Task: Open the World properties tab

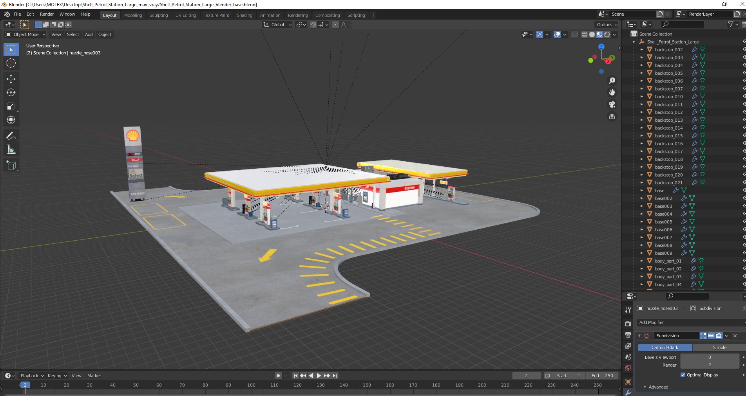Action: click(628, 368)
